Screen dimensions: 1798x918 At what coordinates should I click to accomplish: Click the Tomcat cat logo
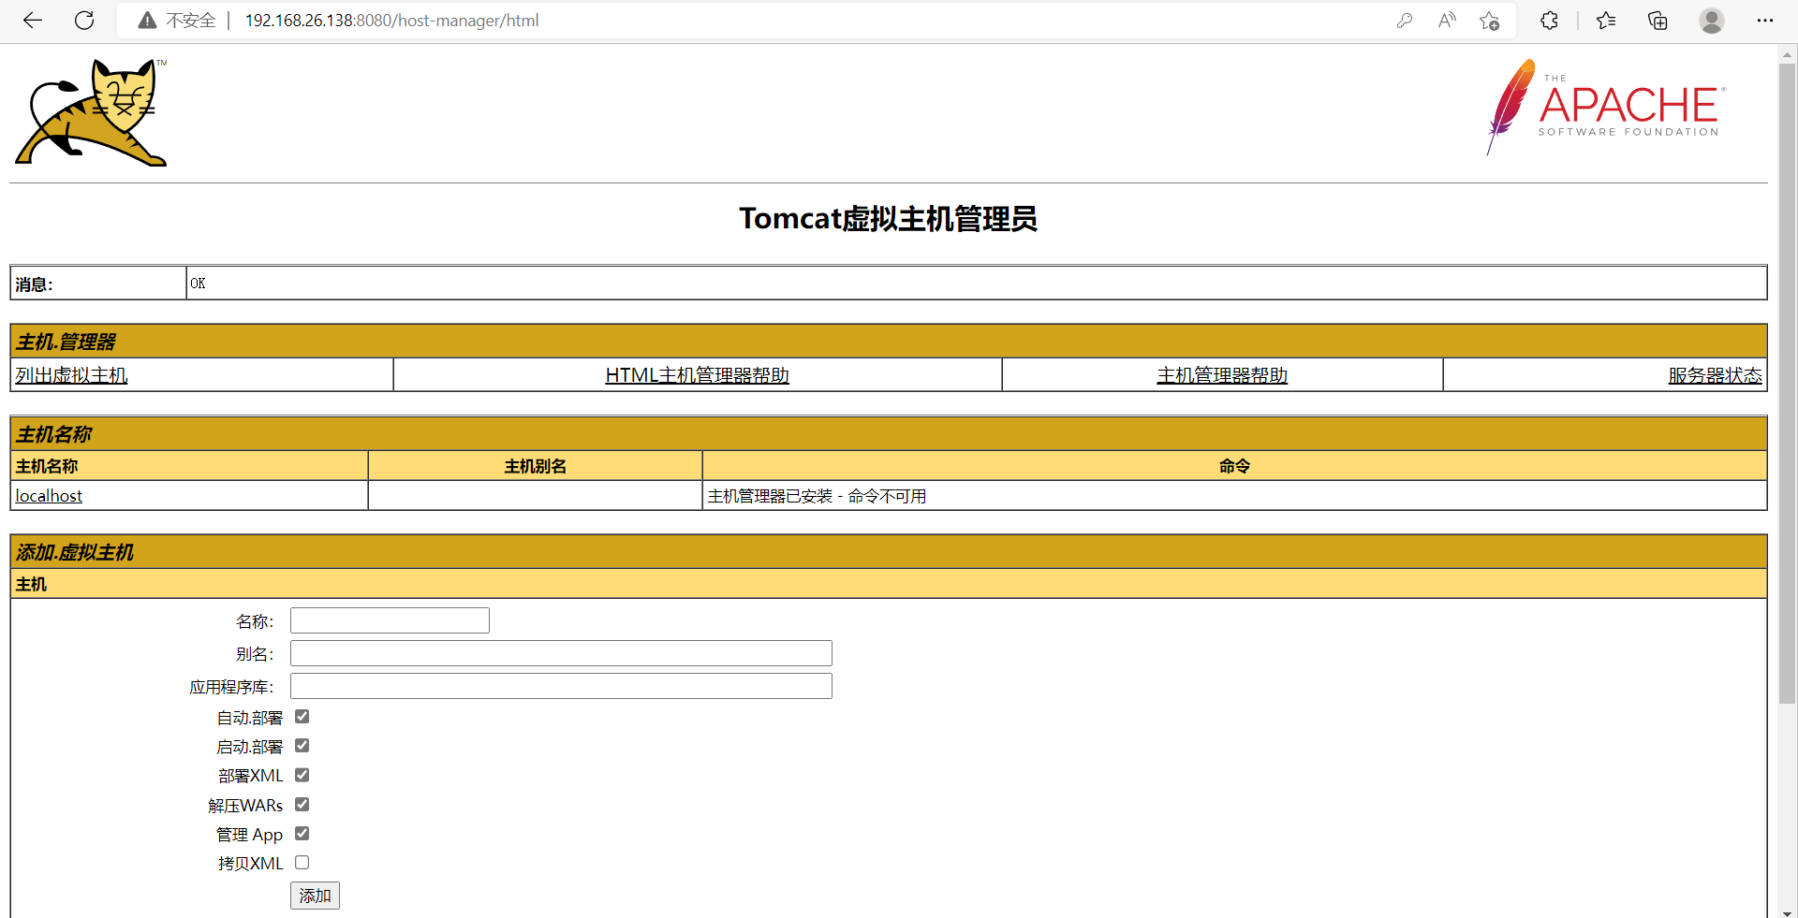coord(91,112)
